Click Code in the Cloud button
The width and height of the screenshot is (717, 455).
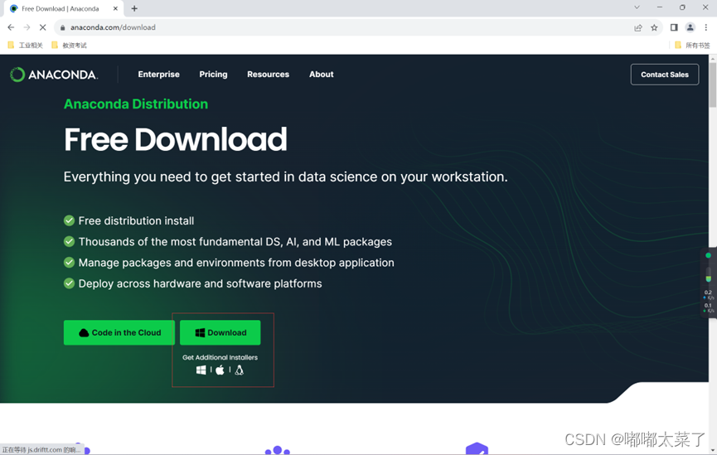[x=119, y=332]
